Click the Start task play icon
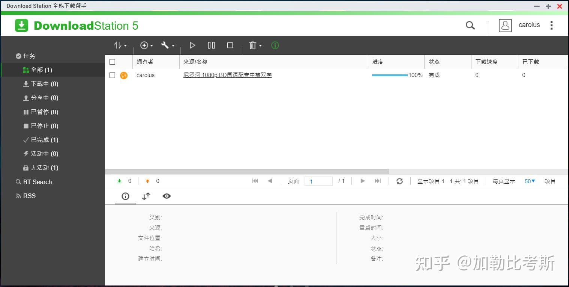The image size is (569, 287). pyautogui.click(x=192, y=45)
